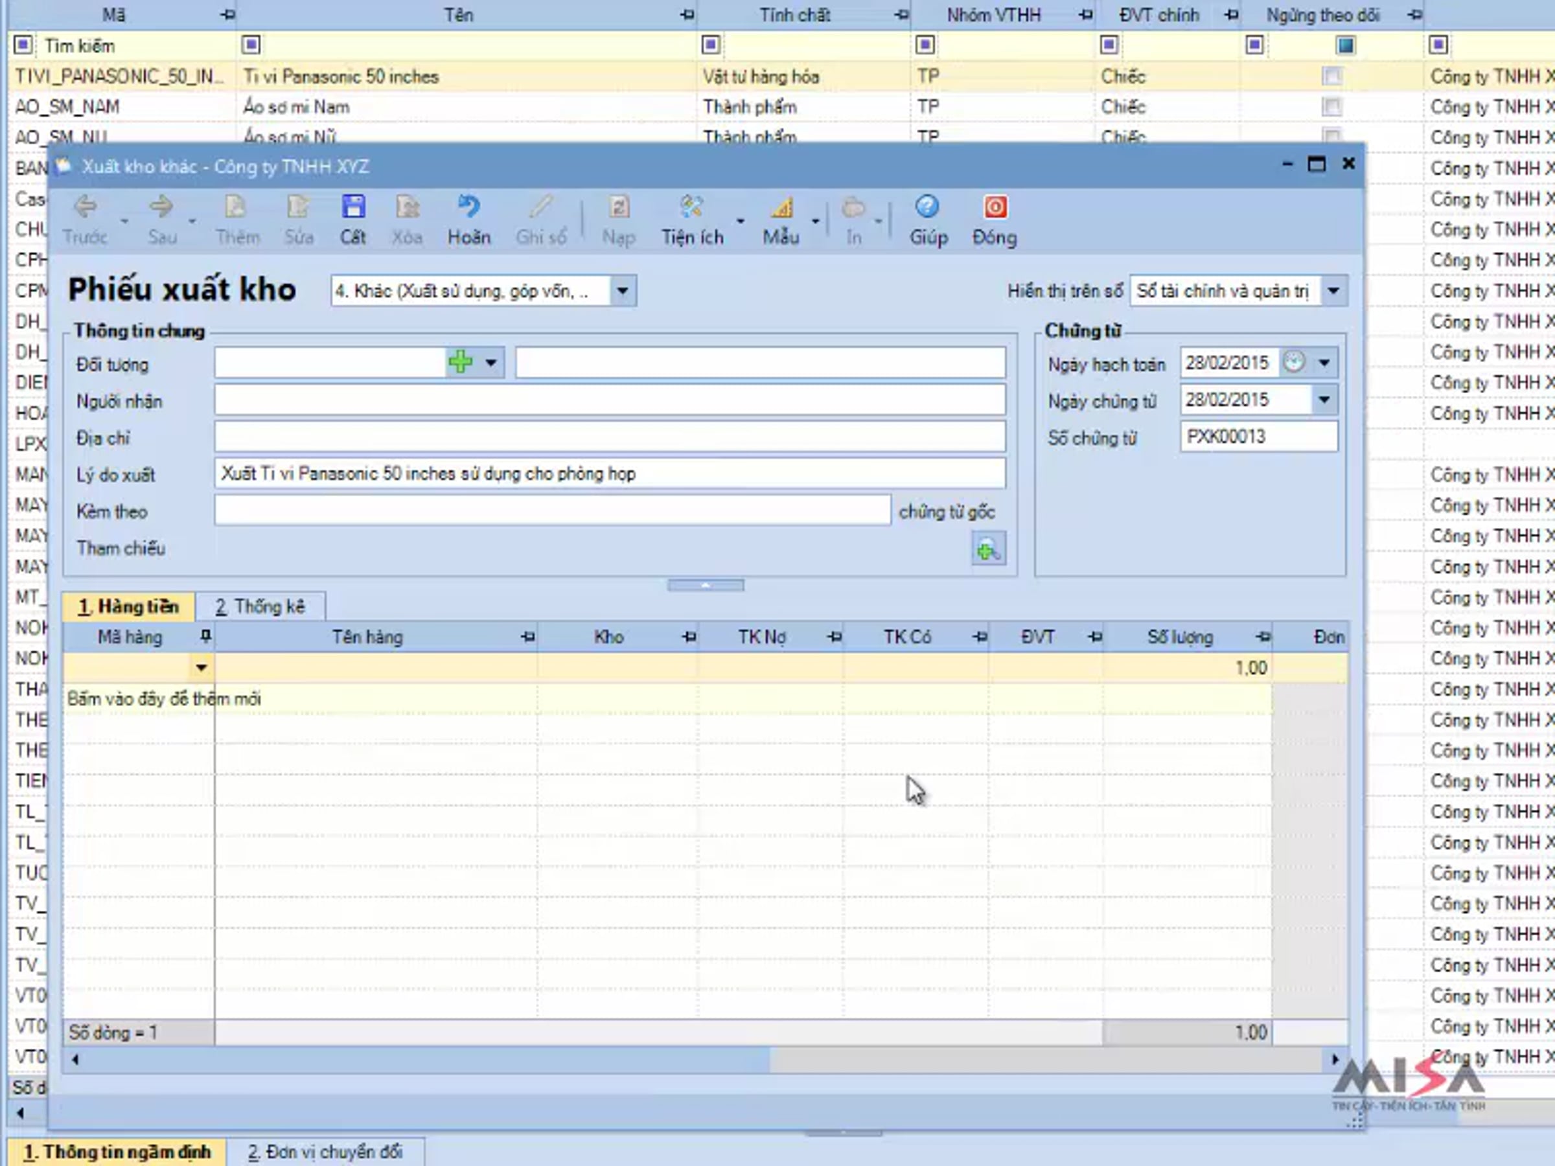This screenshot has height=1166, width=1555.
Task: Switch to the 2. Thống kê tab
Action: (261, 606)
